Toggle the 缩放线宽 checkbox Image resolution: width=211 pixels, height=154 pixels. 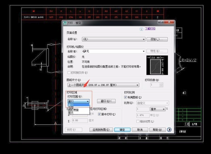(x=138, y=121)
